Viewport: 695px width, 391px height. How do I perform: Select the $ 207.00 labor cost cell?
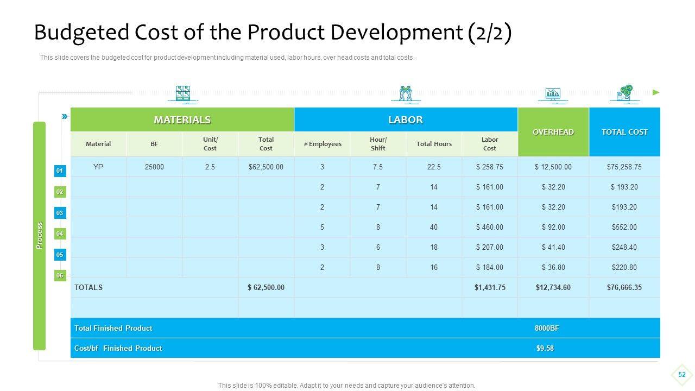click(490, 247)
